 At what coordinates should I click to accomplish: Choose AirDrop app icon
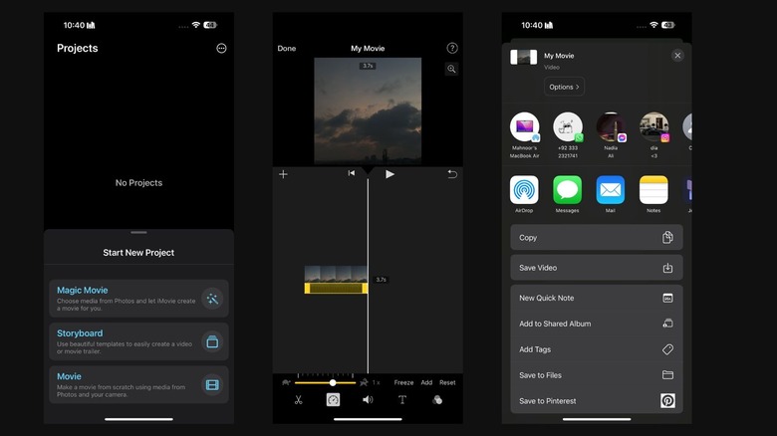pyautogui.click(x=524, y=190)
